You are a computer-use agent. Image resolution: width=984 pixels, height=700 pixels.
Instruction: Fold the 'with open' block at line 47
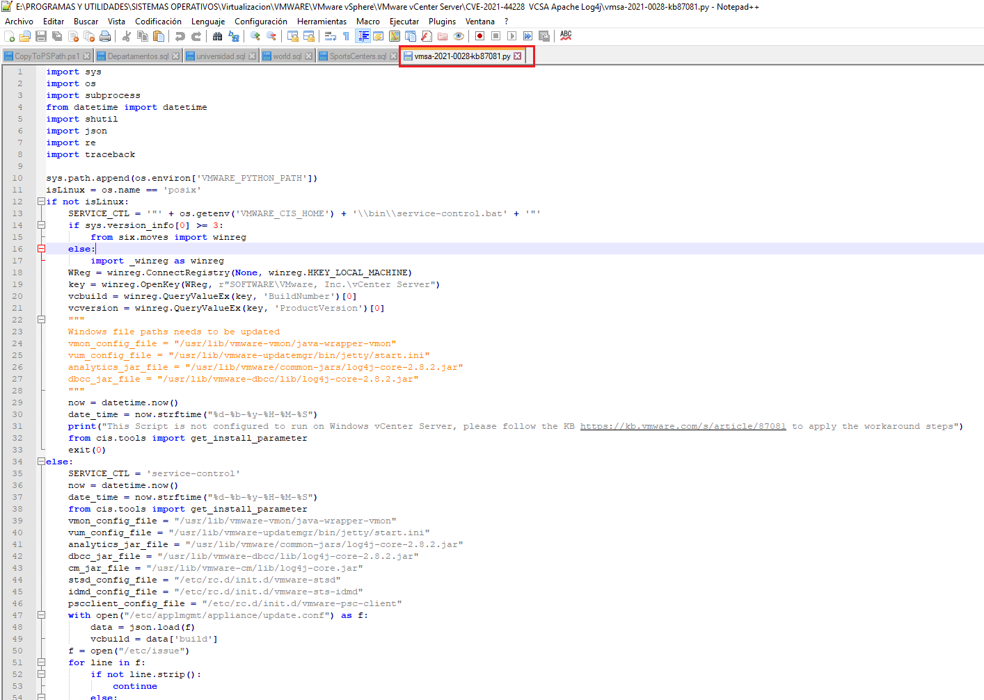point(41,615)
